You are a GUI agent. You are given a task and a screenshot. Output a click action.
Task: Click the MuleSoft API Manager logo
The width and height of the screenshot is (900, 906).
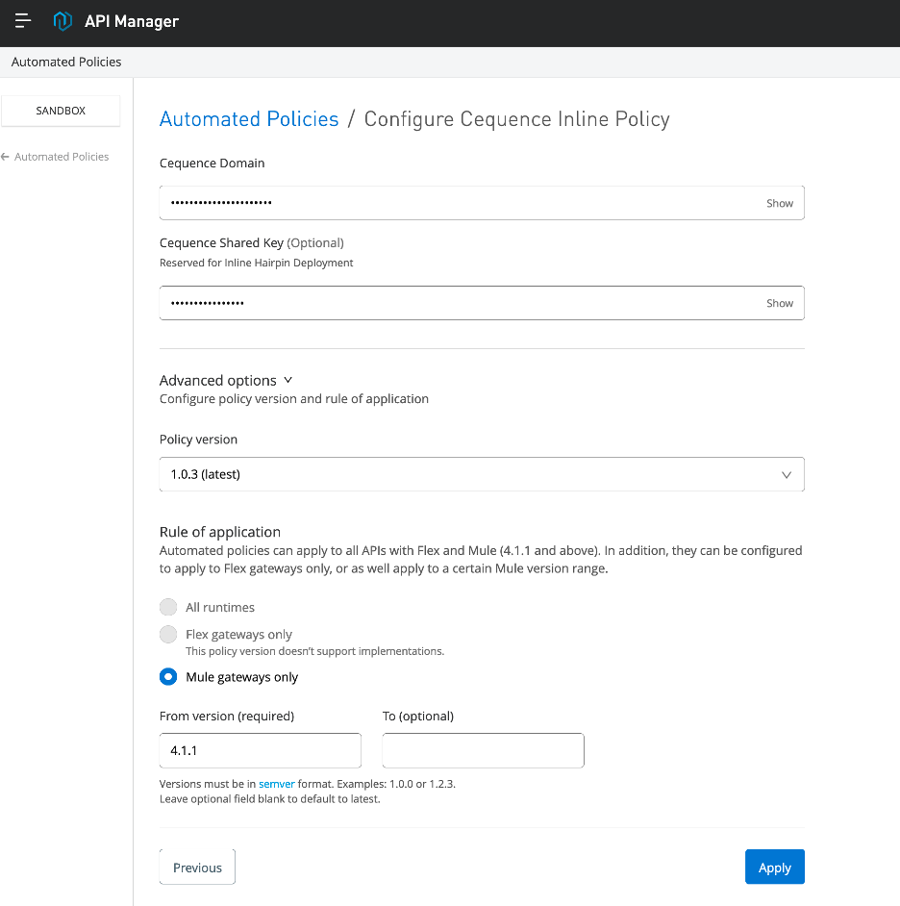[62, 21]
